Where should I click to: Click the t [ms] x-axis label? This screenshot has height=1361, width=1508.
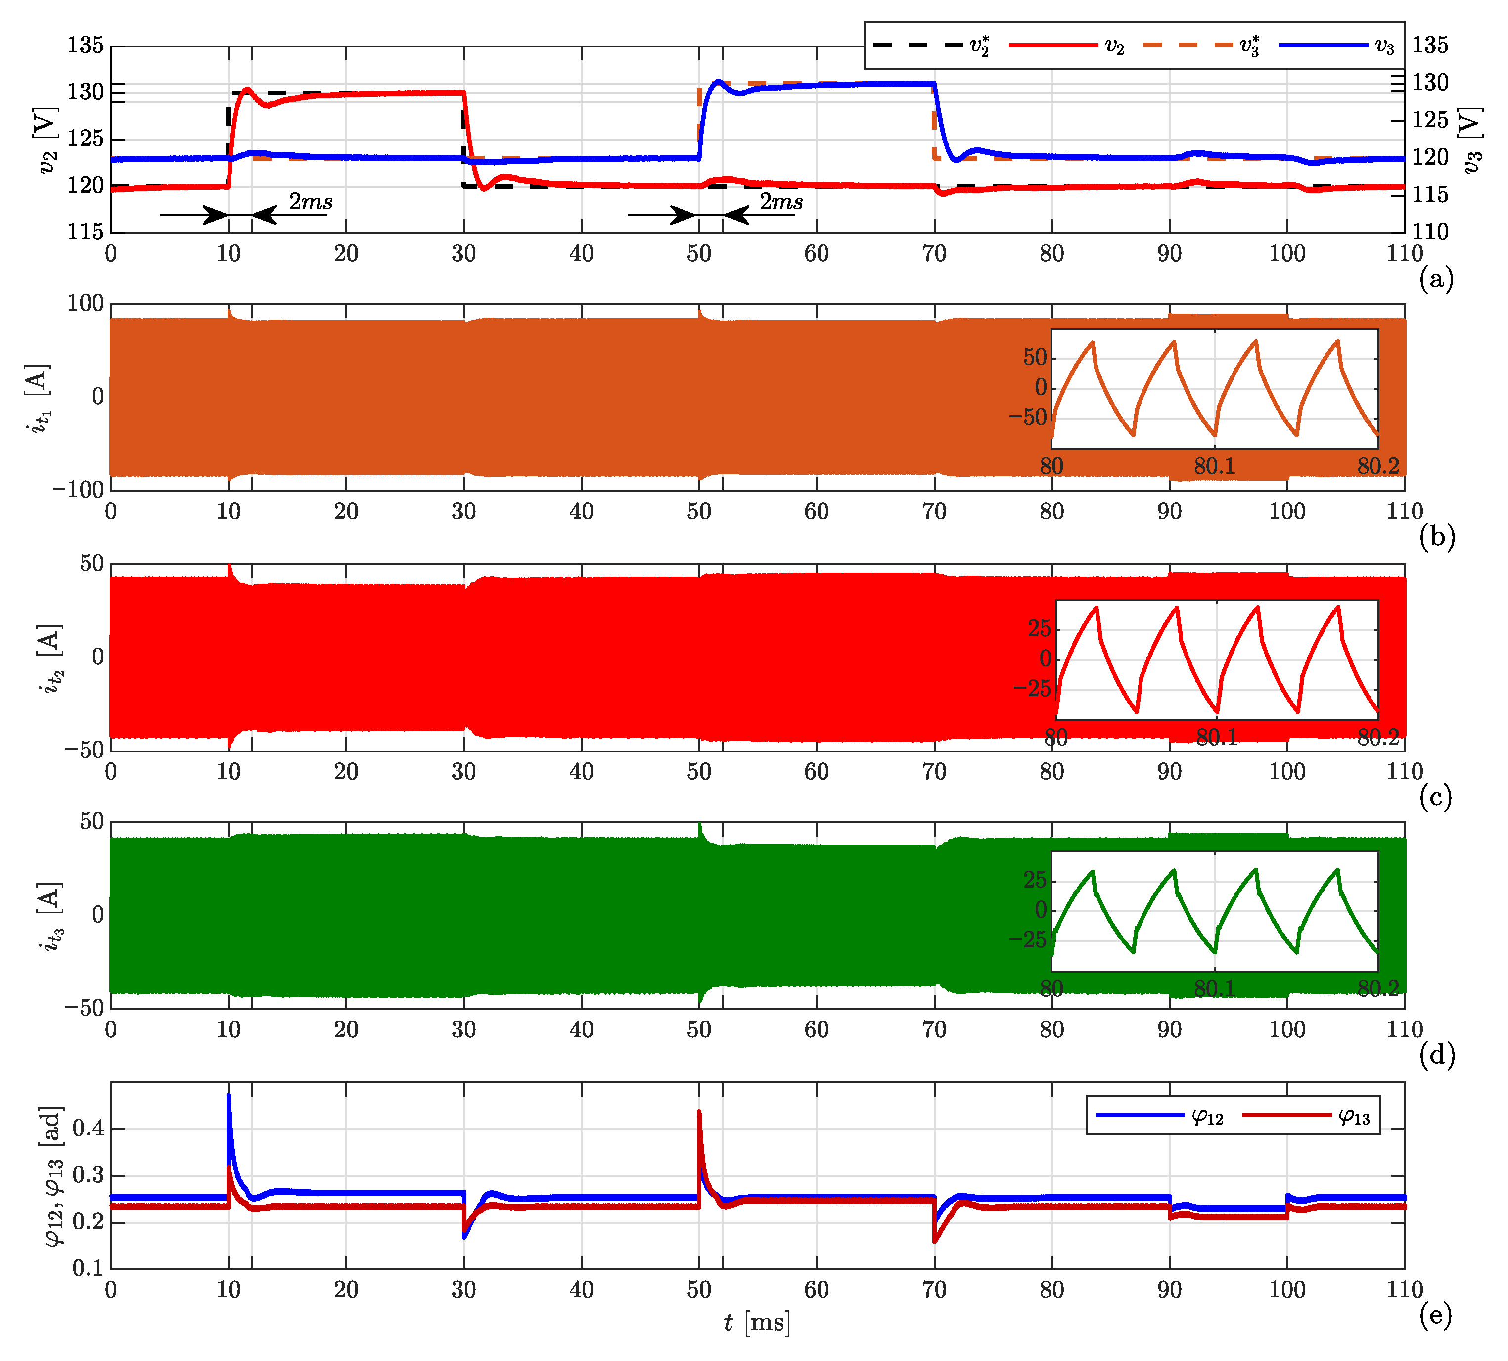tap(757, 1323)
